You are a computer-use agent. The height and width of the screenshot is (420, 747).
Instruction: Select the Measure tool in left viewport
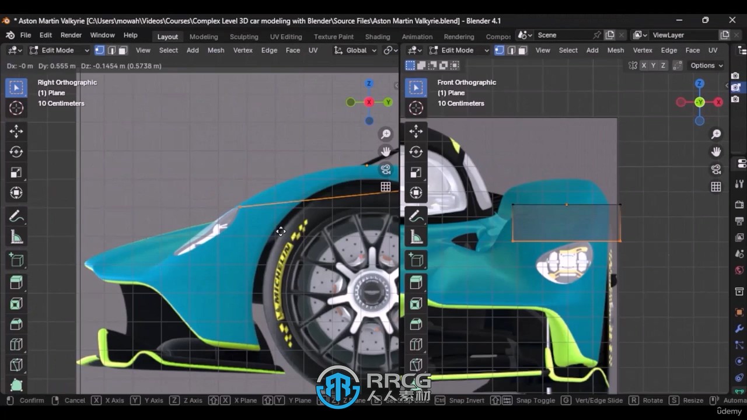point(16,237)
